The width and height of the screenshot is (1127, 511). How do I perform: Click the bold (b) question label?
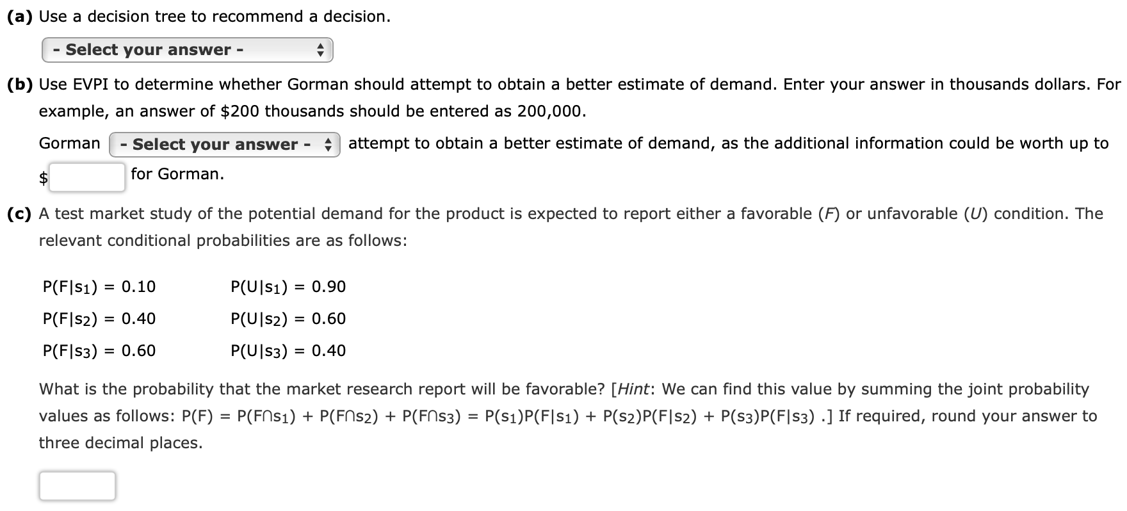tap(20, 84)
